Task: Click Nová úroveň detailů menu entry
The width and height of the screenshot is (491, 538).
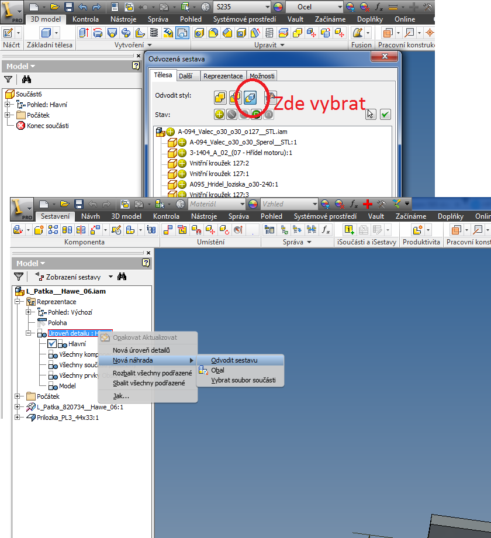Action: pyautogui.click(x=141, y=350)
